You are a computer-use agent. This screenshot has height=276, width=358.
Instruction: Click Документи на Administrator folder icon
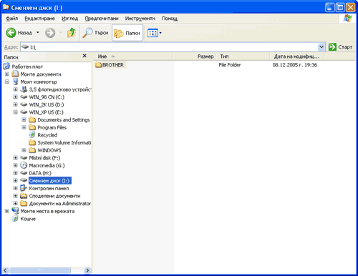pos(24,204)
